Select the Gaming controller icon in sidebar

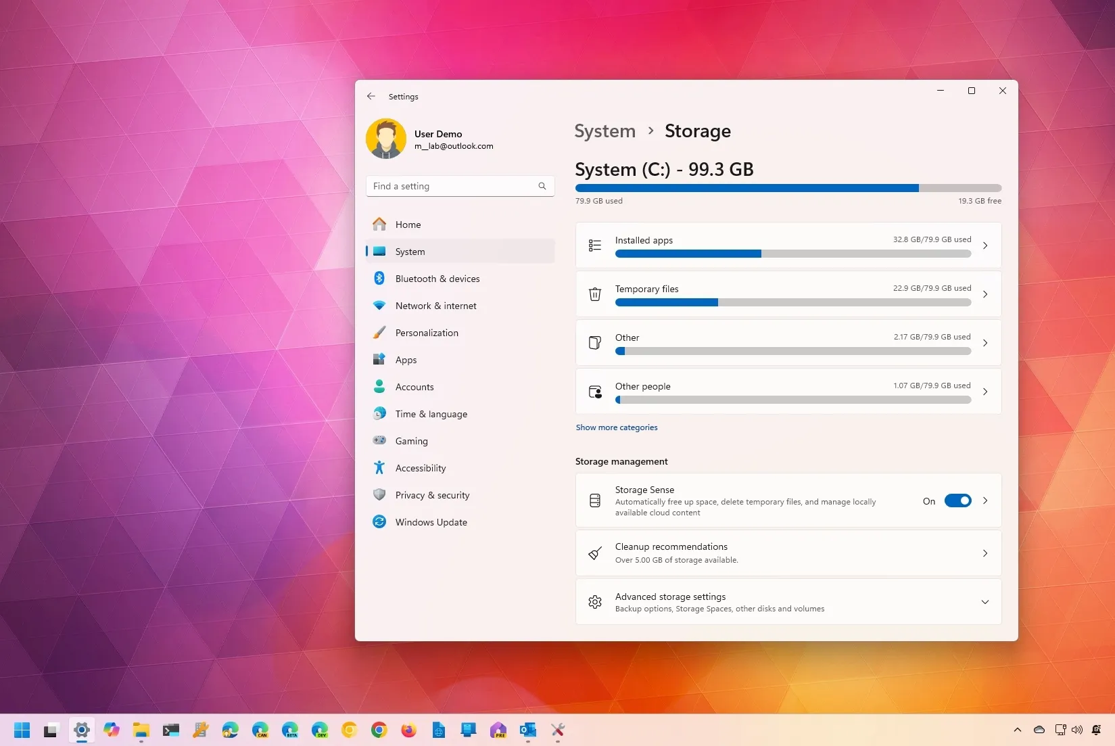coord(379,441)
